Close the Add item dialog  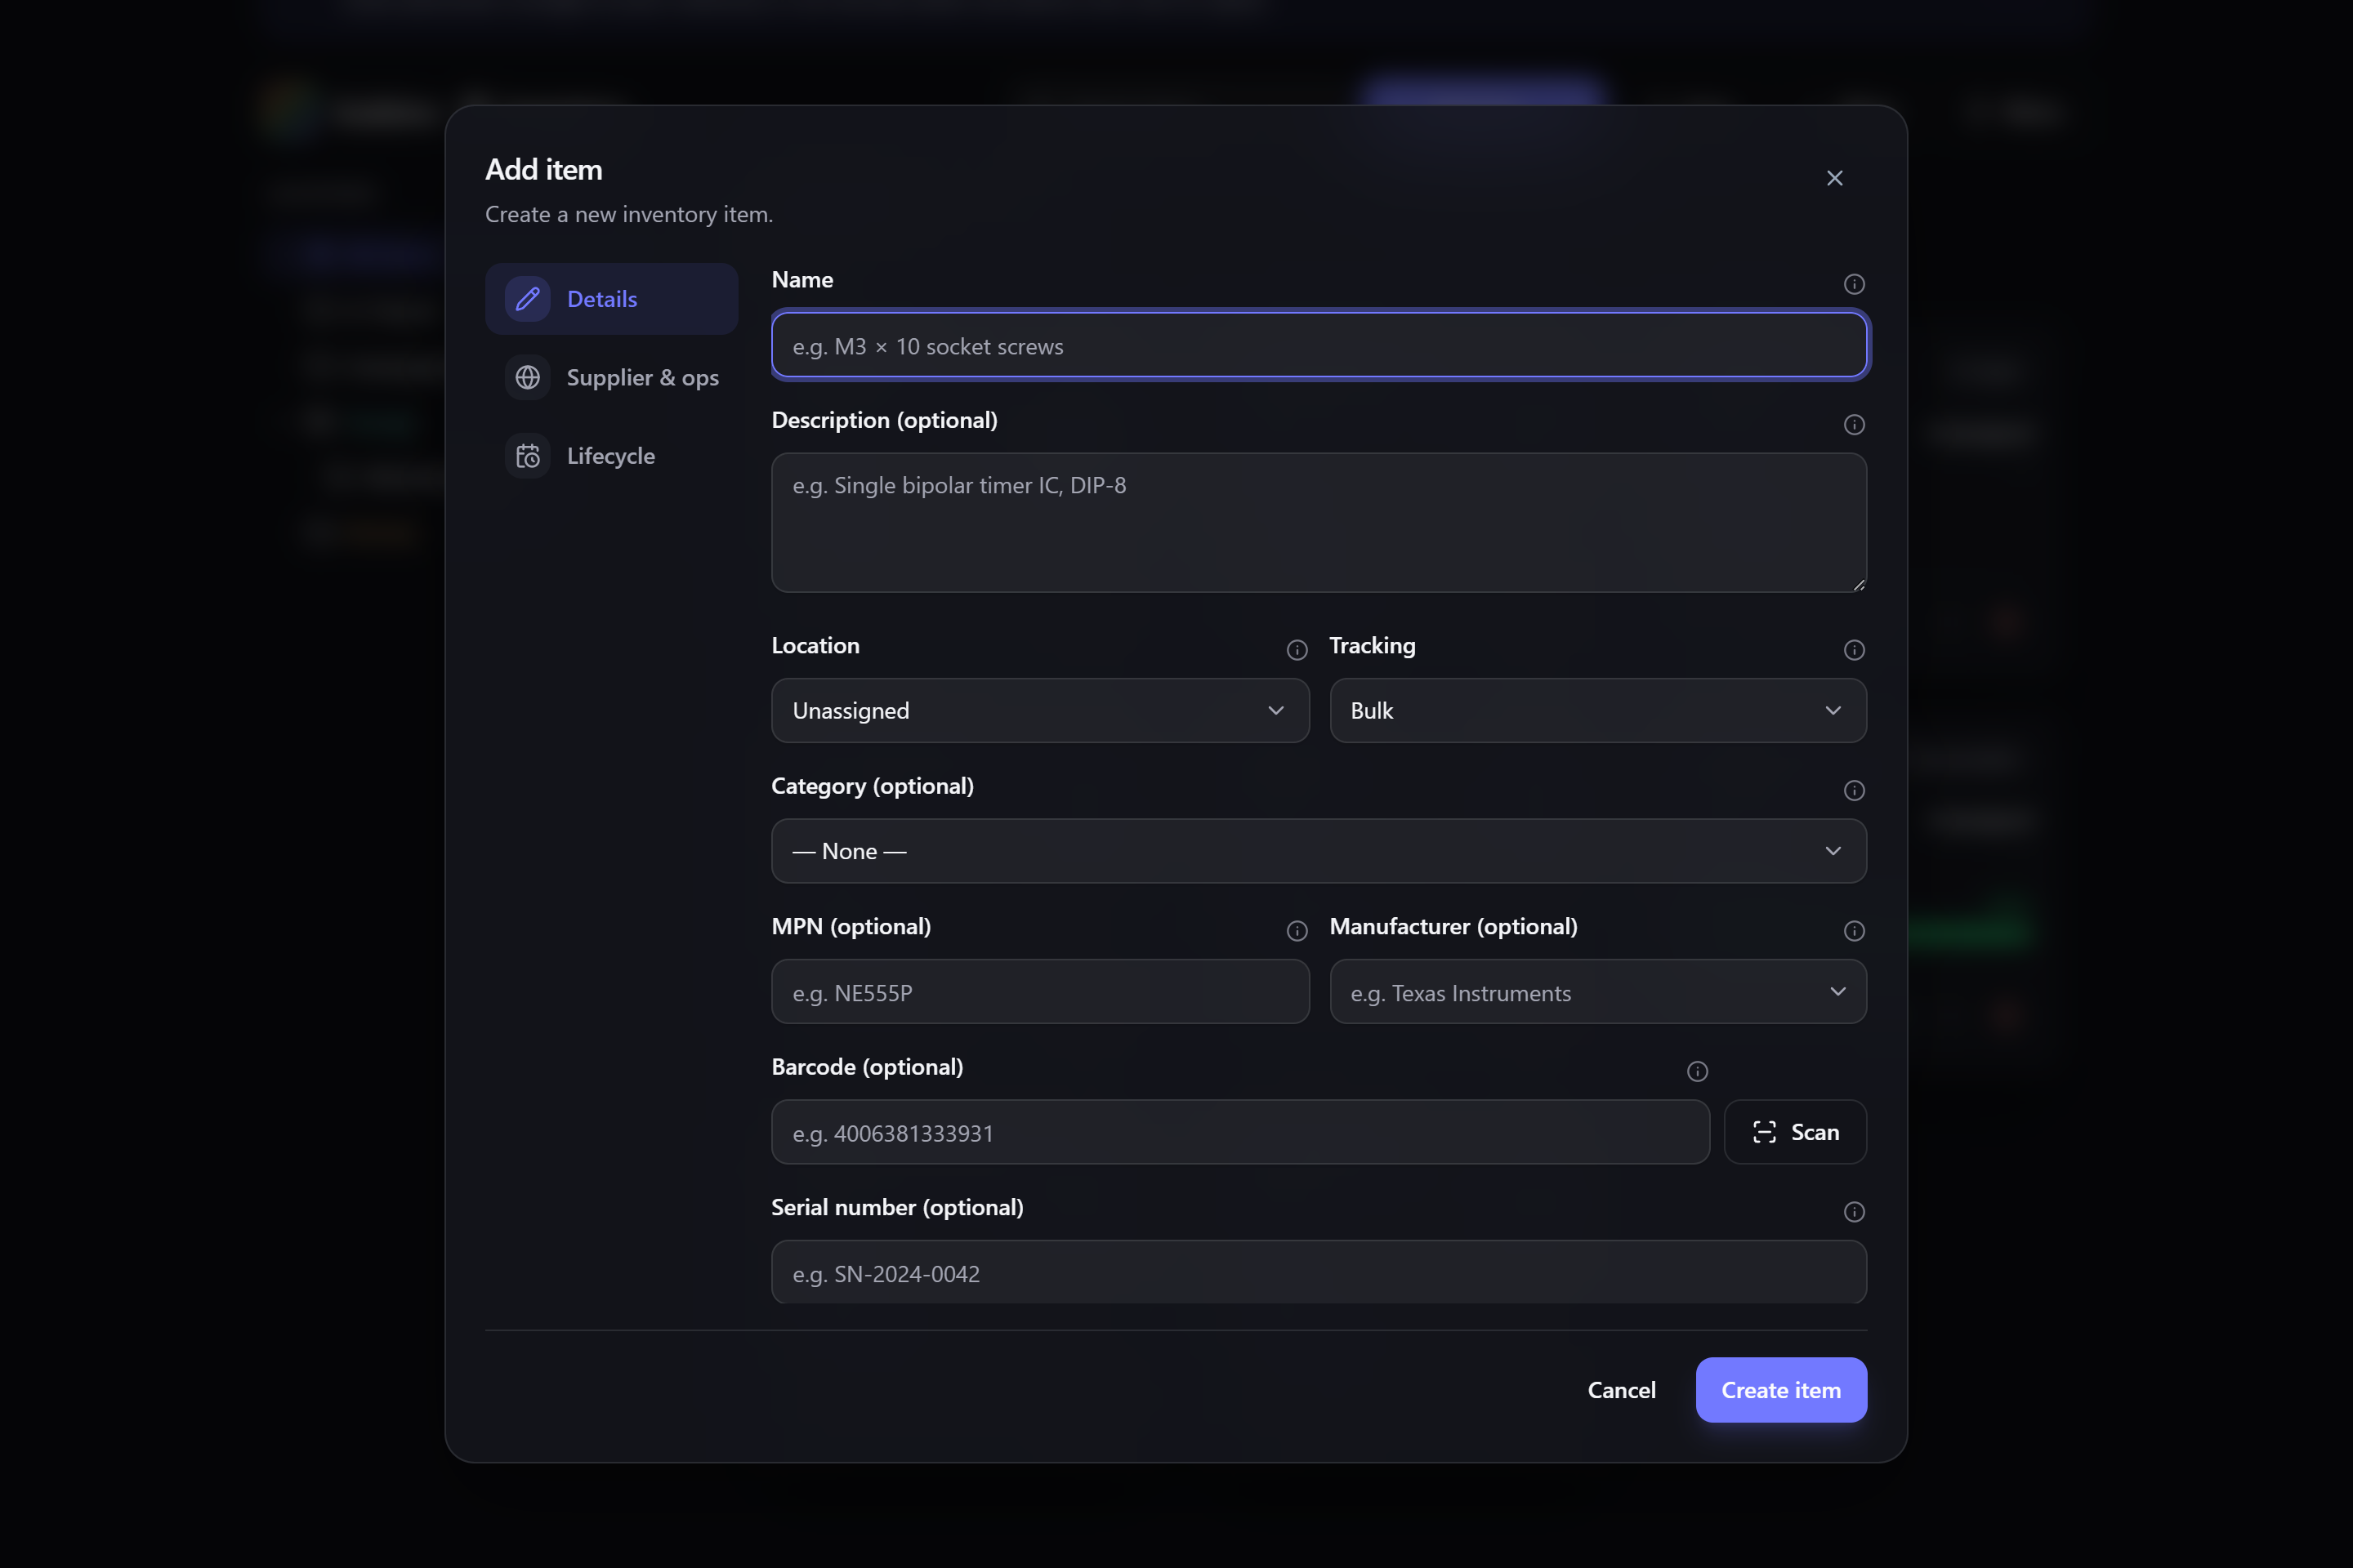coord(1833,178)
